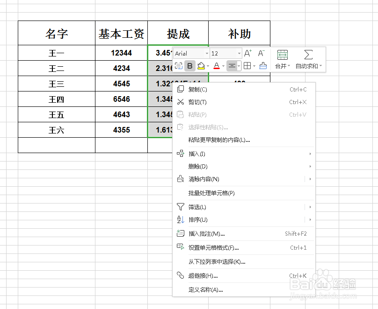The width and height of the screenshot is (378, 309).
Task: Apply font color with the A icon
Action: point(216,64)
